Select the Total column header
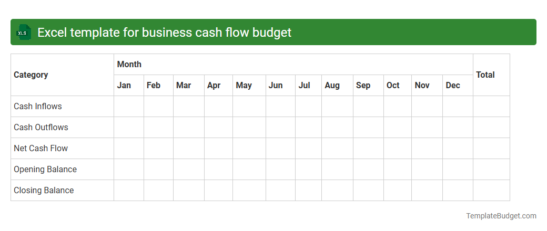This screenshot has width=547, height=231. click(x=492, y=75)
